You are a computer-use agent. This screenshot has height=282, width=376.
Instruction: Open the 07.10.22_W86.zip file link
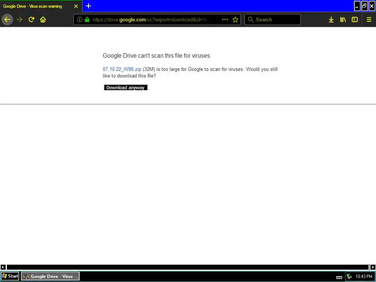click(122, 69)
